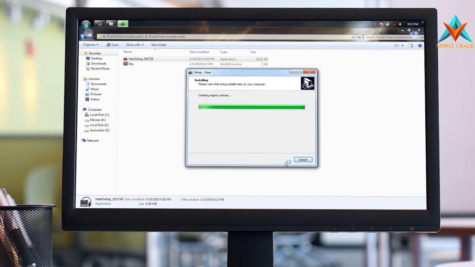Click the Explorer forward arrow button

tap(89, 37)
